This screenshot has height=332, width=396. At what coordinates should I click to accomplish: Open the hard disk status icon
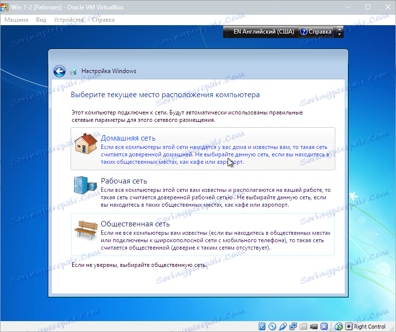262,327
